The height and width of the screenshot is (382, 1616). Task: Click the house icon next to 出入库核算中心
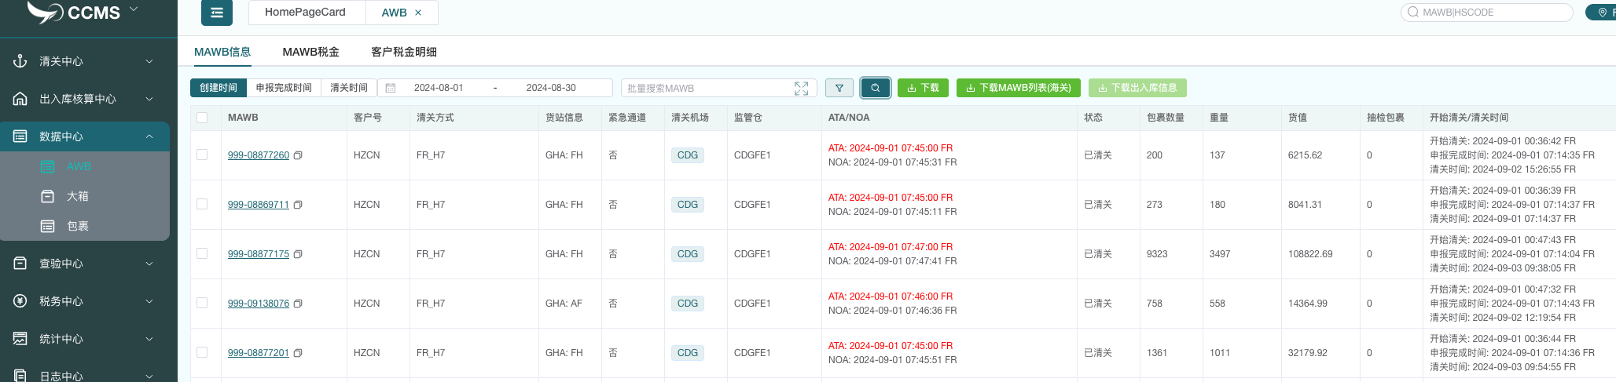click(x=20, y=98)
